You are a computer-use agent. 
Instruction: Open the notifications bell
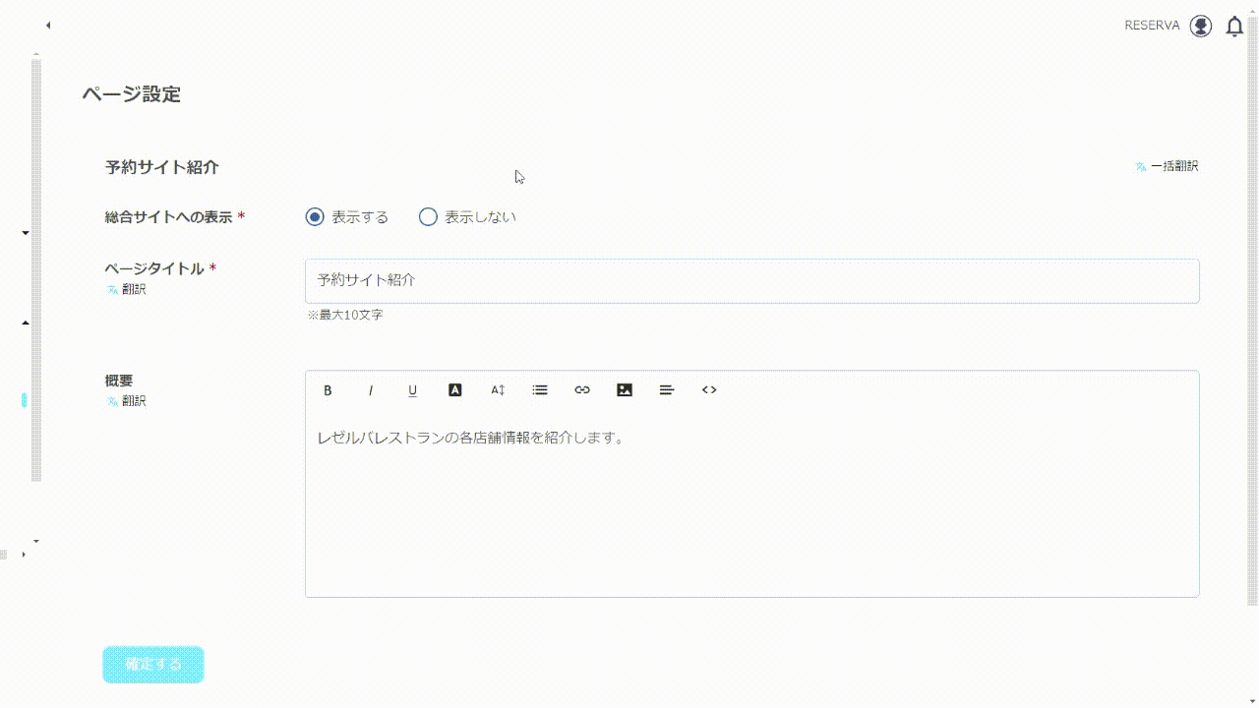tap(1234, 27)
